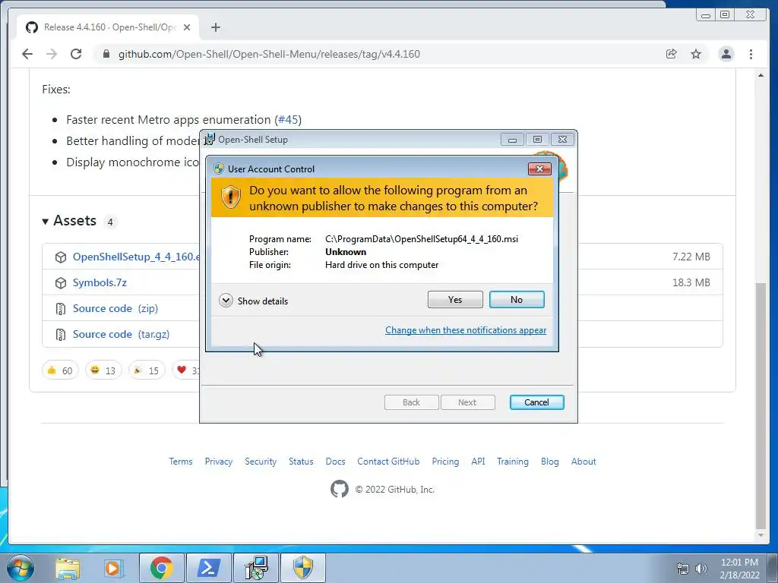The image size is (778, 583).
Task: Collapse the Assets section triangle
Action: [45, 221]
